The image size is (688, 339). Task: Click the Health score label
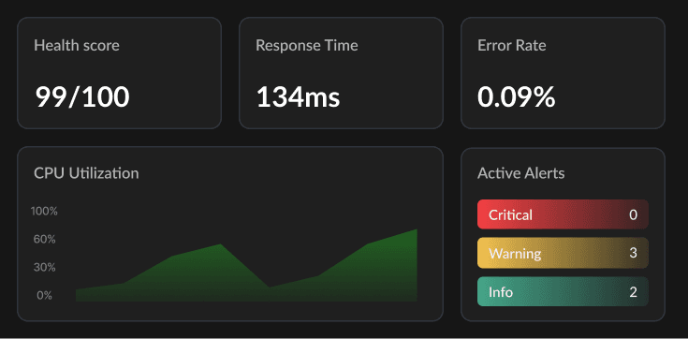[77, 45]
